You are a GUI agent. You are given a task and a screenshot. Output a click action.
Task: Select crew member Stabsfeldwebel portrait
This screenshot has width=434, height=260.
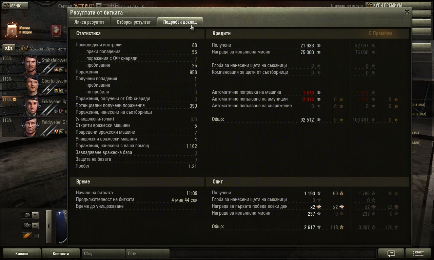(x=31, y=65)
